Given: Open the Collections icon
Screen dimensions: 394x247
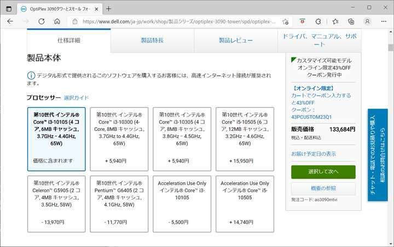Looking at the screenshot, I should point(351,21).
